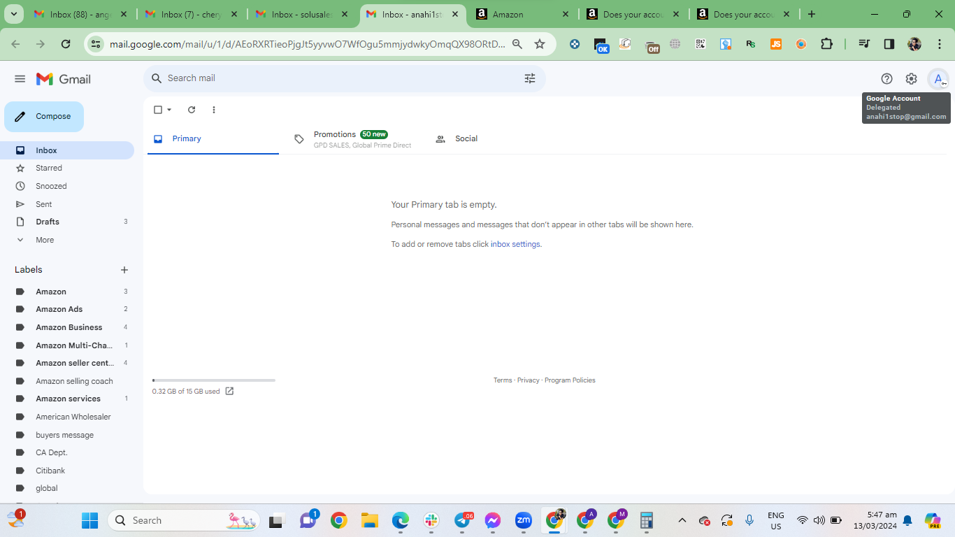Open the Google Account avatar
The height and width of the screenshot is (537, 955).
(x=938, y=79)
